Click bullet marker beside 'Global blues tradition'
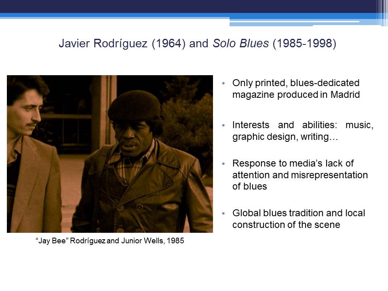The height and width of the screenshot is (291, 388). (223, 213)
